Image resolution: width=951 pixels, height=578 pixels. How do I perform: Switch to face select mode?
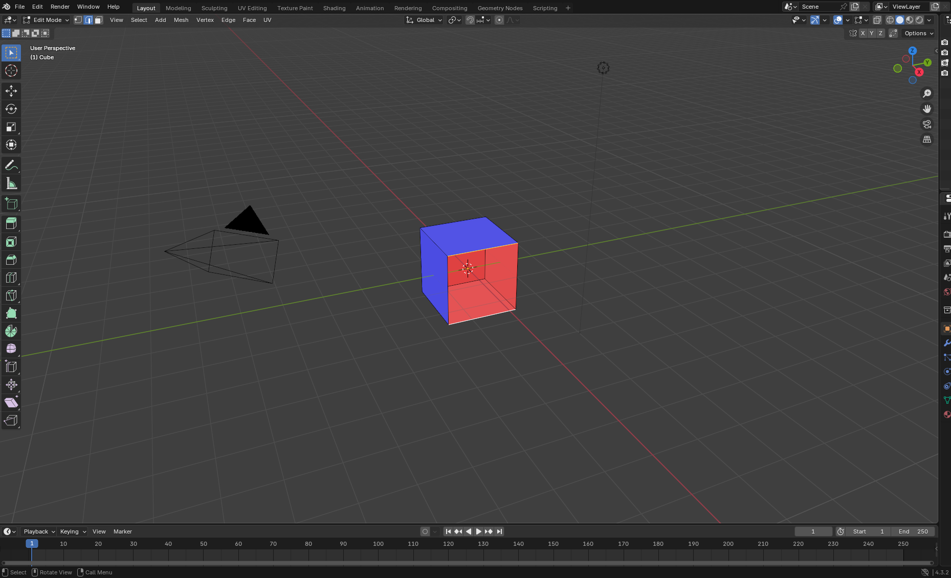99,20
